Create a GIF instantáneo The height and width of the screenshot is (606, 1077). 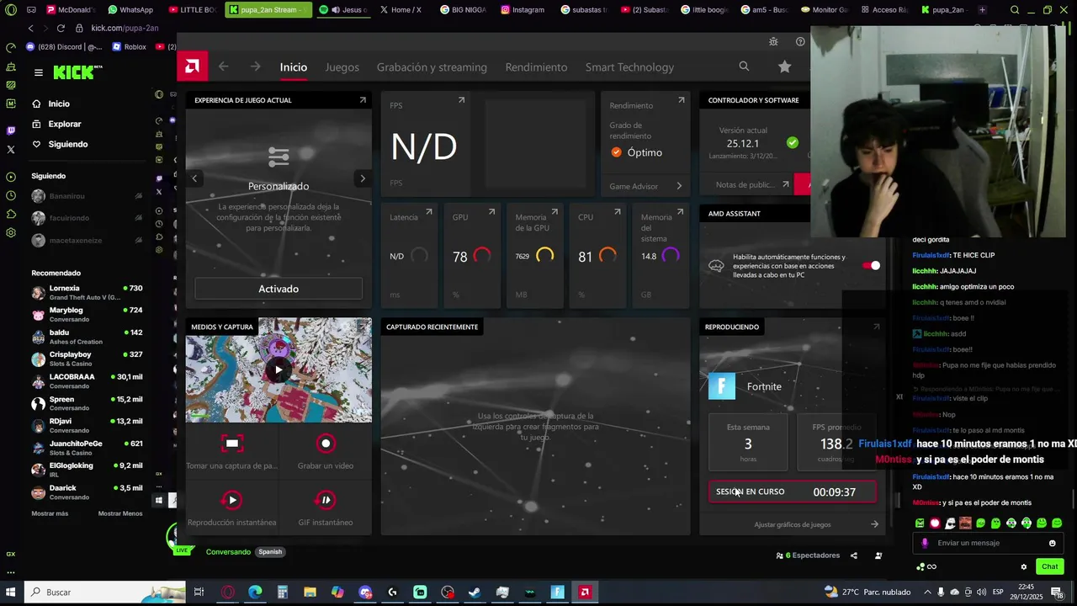[x=326, y=500]
